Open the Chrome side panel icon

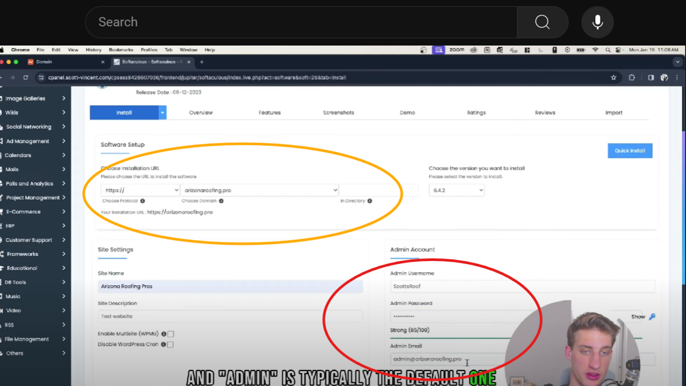tap(651, 78)
